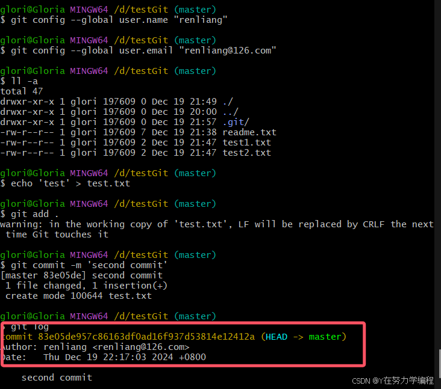Click the LF will be replaced warning line
This screenshot has height=389, width=441.
click(x=217, y=224)
